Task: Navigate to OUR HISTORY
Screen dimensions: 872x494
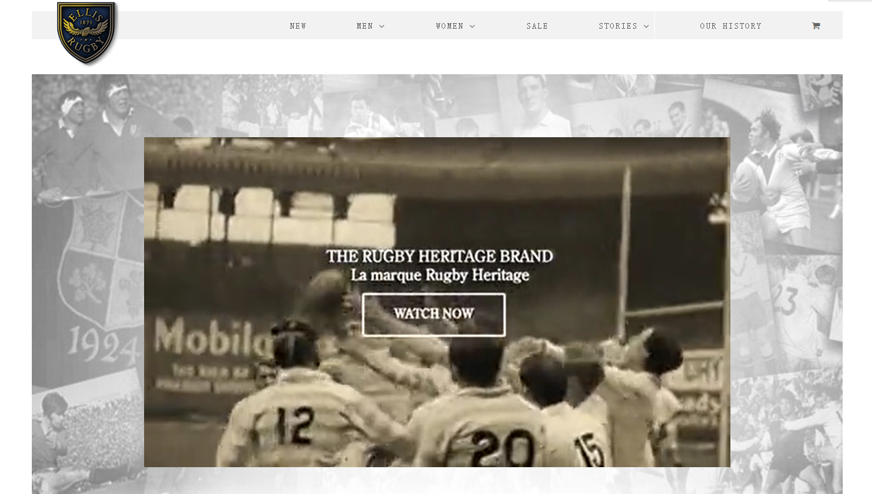Action: [x=730, y=26]
